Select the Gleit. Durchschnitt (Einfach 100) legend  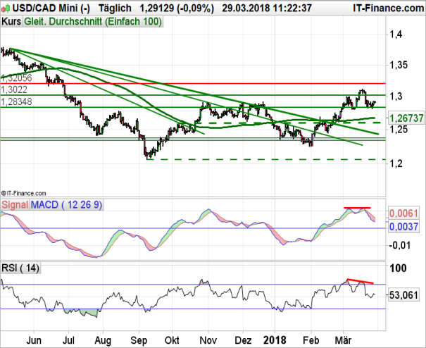coord(93,21)
